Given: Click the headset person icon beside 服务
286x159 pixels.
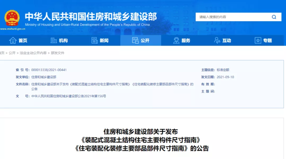Looking at the screenshot, I should (176, 40).
